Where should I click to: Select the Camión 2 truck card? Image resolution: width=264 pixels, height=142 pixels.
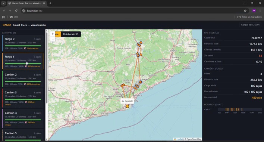[23, 79]
